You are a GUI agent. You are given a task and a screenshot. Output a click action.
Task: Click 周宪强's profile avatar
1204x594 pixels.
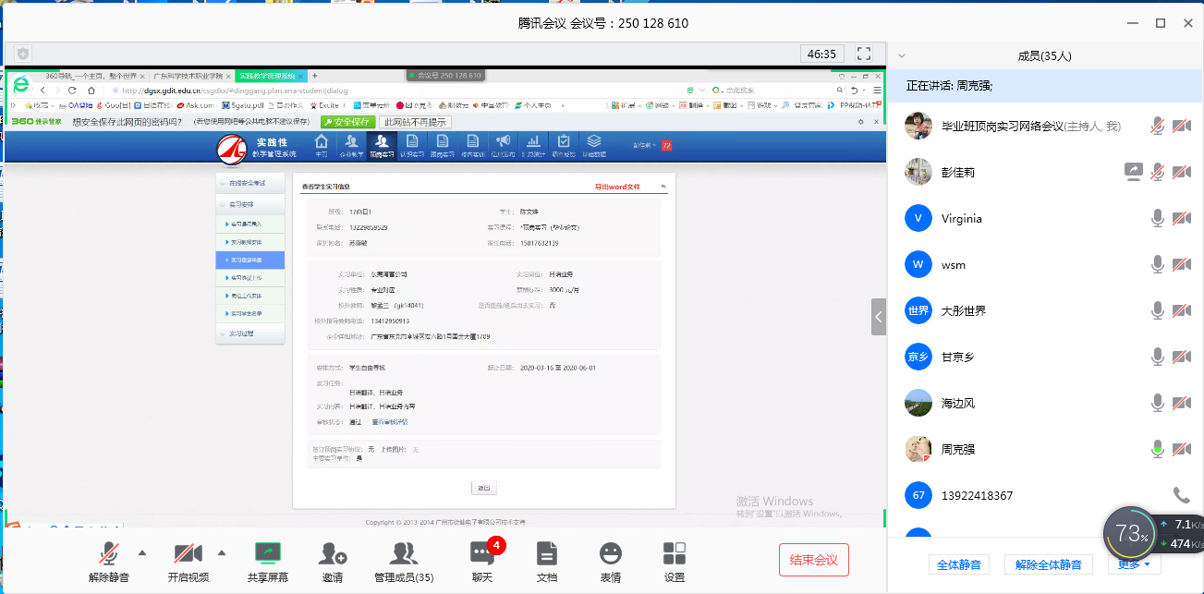tap(918, 449)
